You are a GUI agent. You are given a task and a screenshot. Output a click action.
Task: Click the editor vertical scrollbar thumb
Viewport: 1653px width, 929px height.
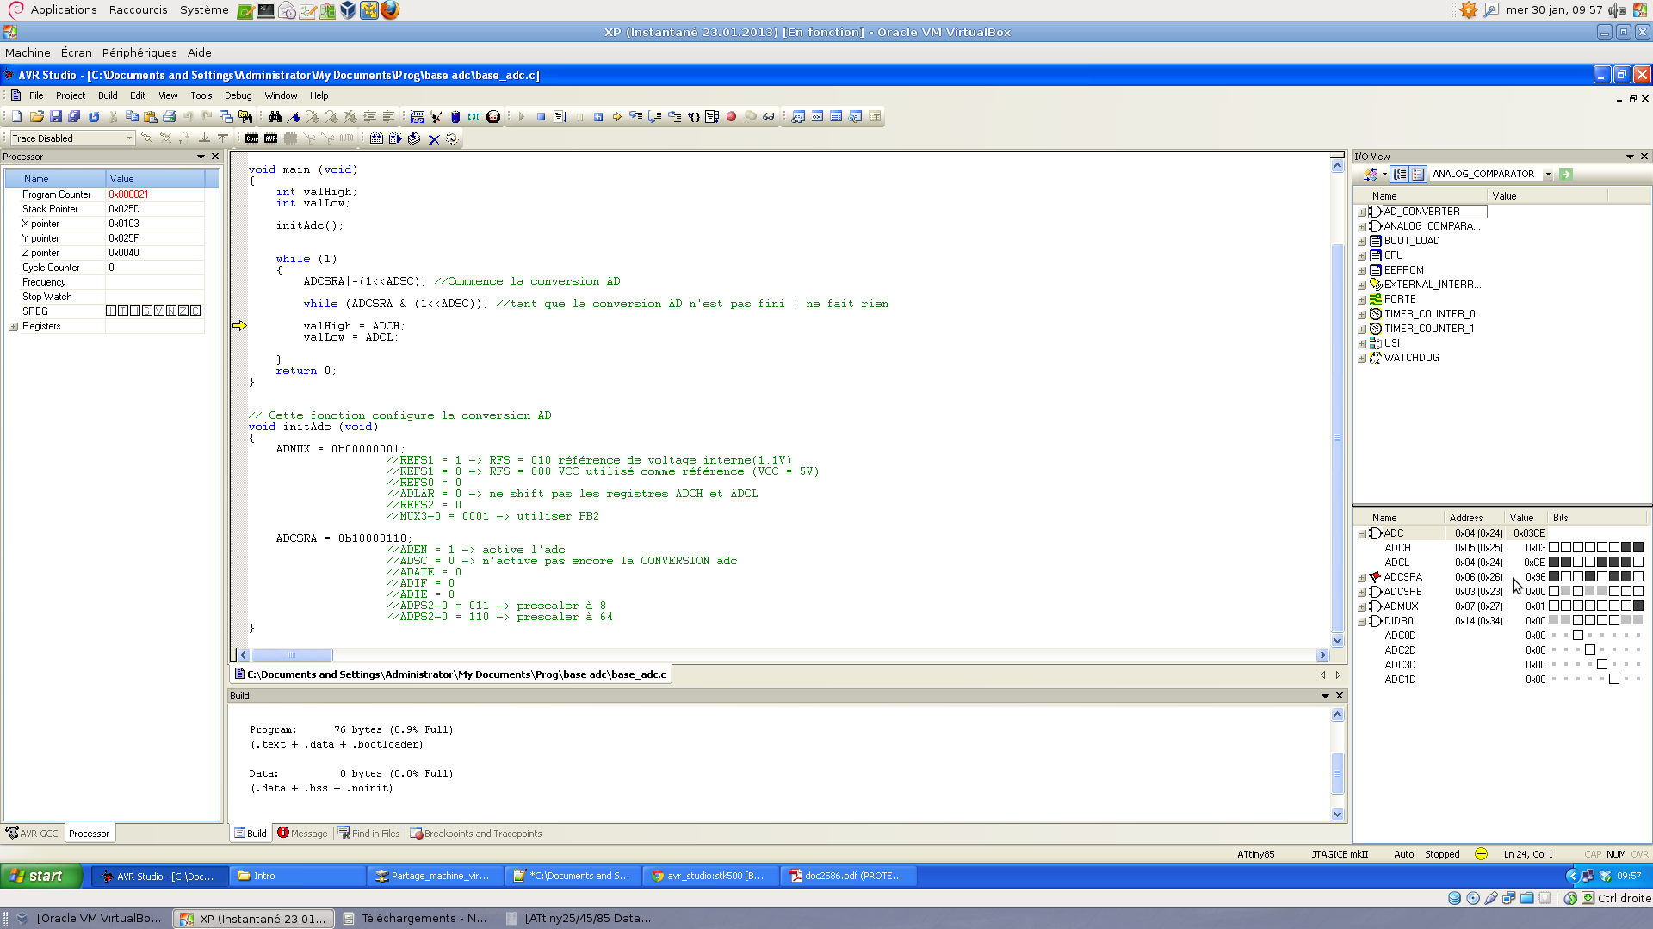click(x=1337, y=439)
